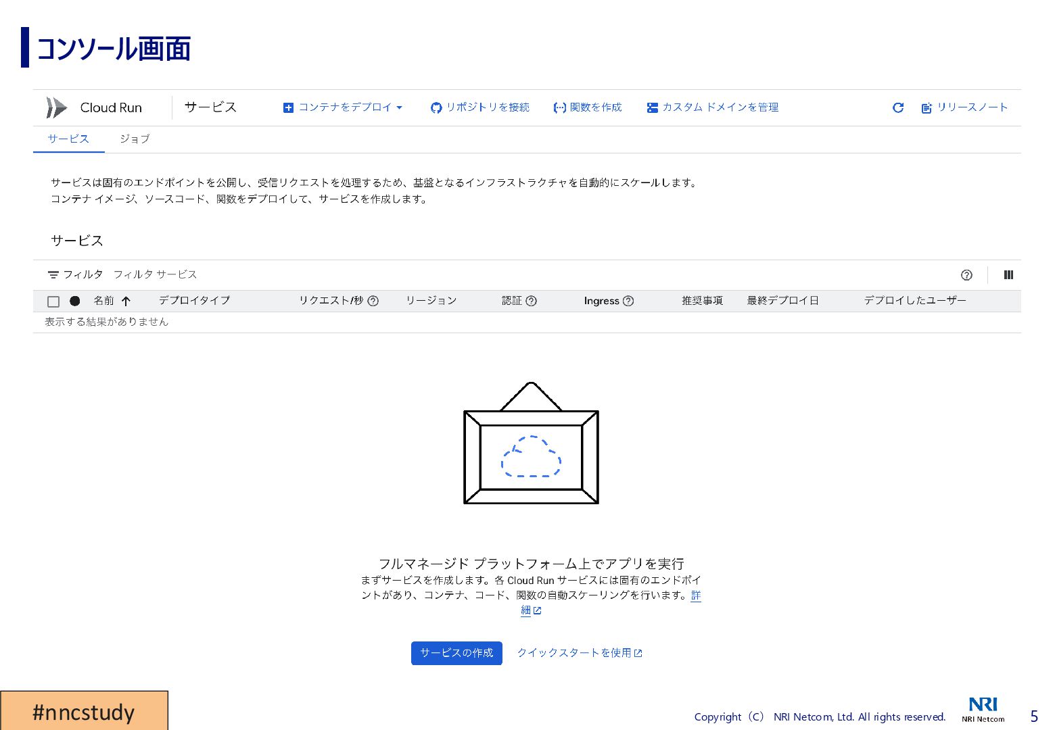
Task: Open カスタム ドメインを管理
Action: (713, 107)
